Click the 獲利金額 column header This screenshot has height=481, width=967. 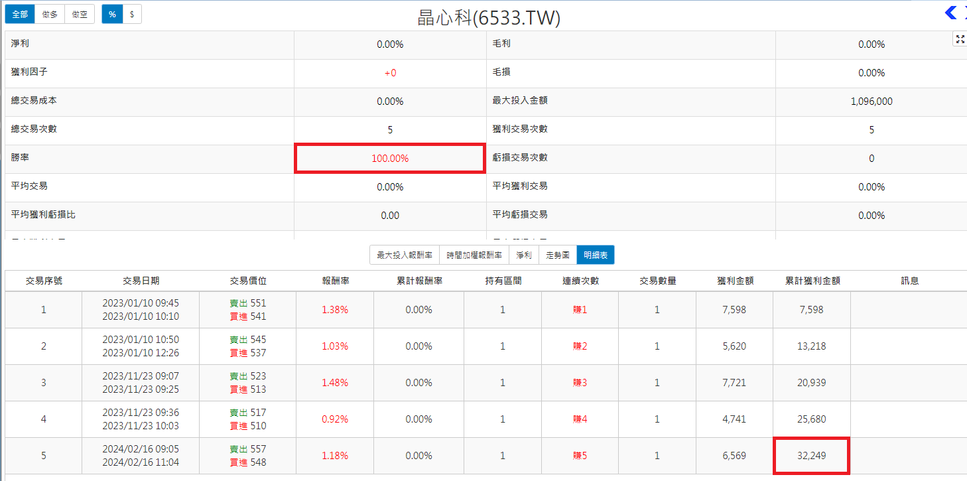(735, 281)
